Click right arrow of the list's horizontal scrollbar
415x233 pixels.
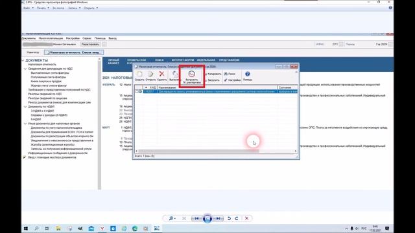tap(296, 151)
